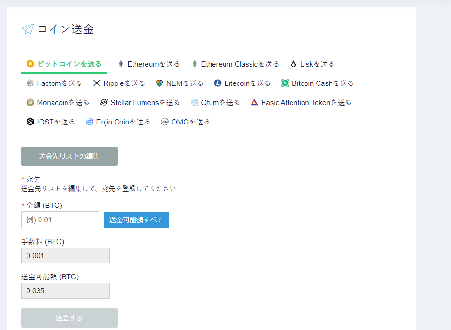Click the Ripple X icon

pos(97,83)
